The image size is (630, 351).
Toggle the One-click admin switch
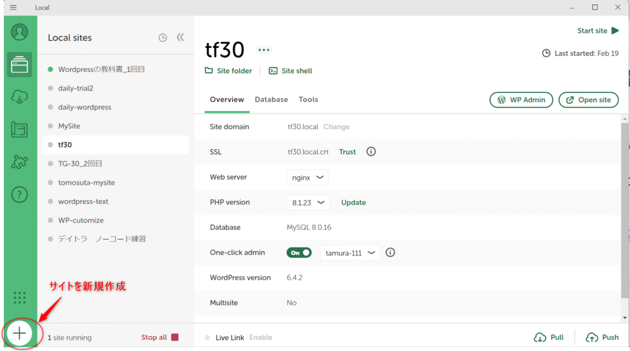[x=299, y=252]
